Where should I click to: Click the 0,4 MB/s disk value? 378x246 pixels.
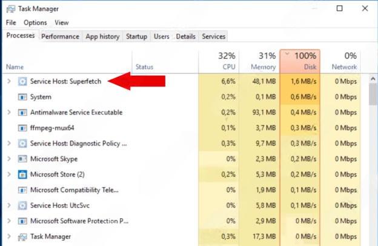pyautogui.click(x=303, y=112)
